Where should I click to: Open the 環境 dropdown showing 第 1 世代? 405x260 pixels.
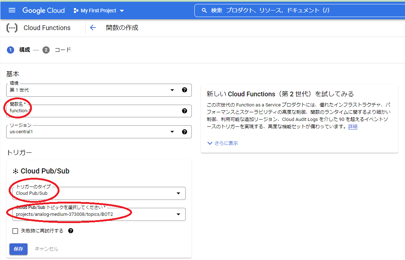click(x=99, y=90)
